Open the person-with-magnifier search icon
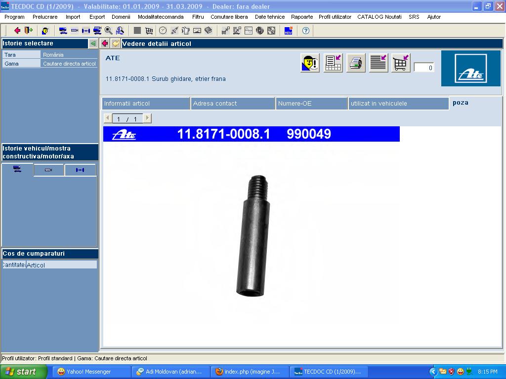 [x=120, y=31]
